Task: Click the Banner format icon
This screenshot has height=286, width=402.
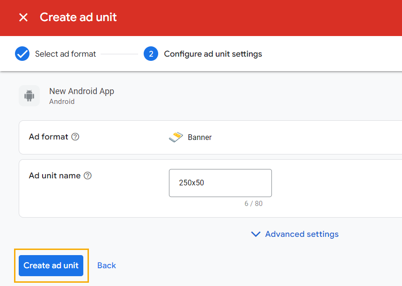Action: pos(176,137)
